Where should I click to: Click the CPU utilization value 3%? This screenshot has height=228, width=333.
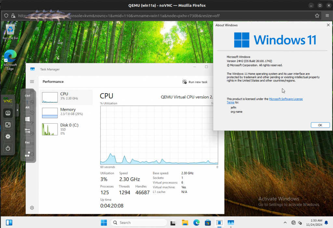tap(104, 179)
